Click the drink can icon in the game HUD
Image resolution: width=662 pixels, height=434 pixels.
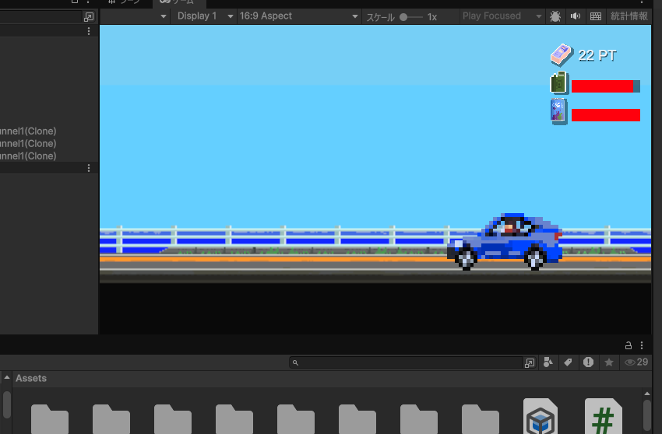[559, 111]
